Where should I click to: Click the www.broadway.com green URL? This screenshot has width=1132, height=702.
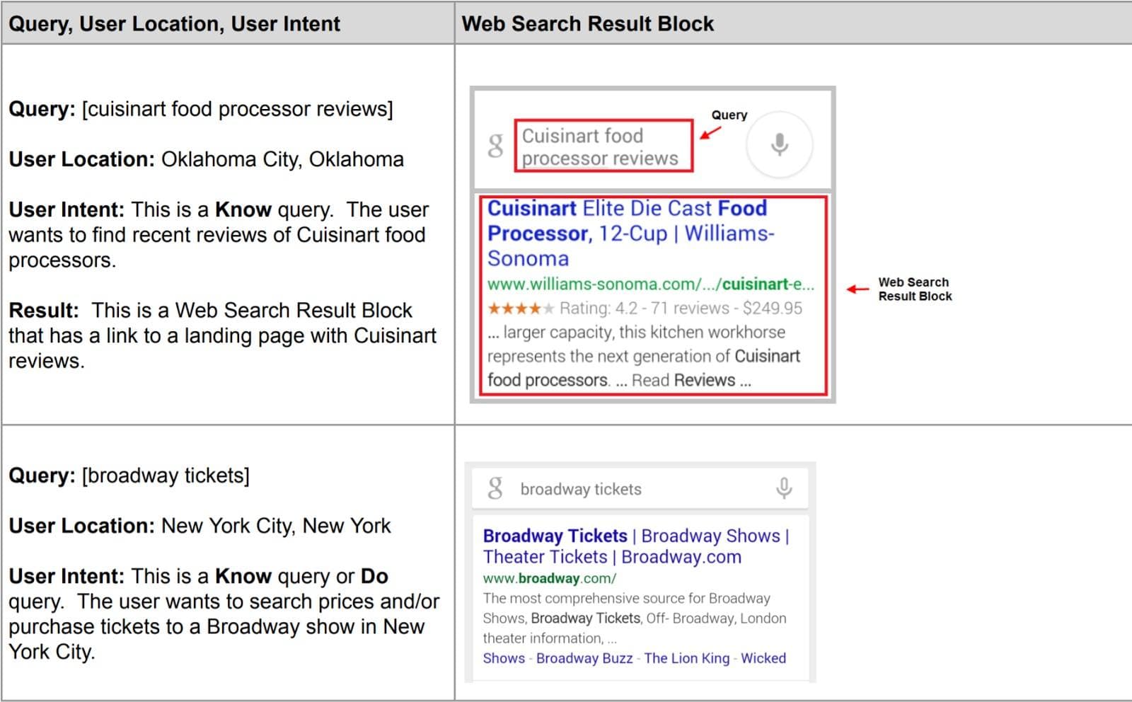tap(549, 578)
